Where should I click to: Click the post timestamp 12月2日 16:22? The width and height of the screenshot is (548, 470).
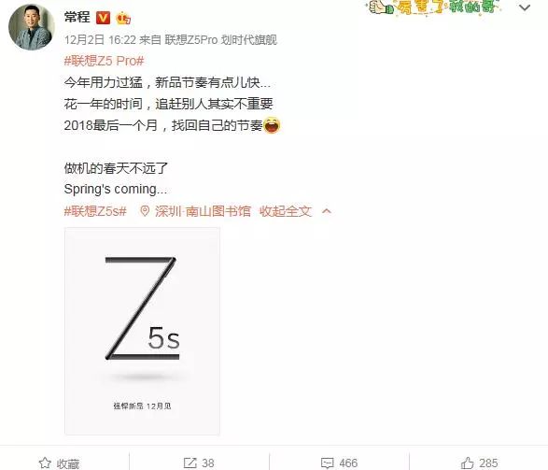point(100,40)
